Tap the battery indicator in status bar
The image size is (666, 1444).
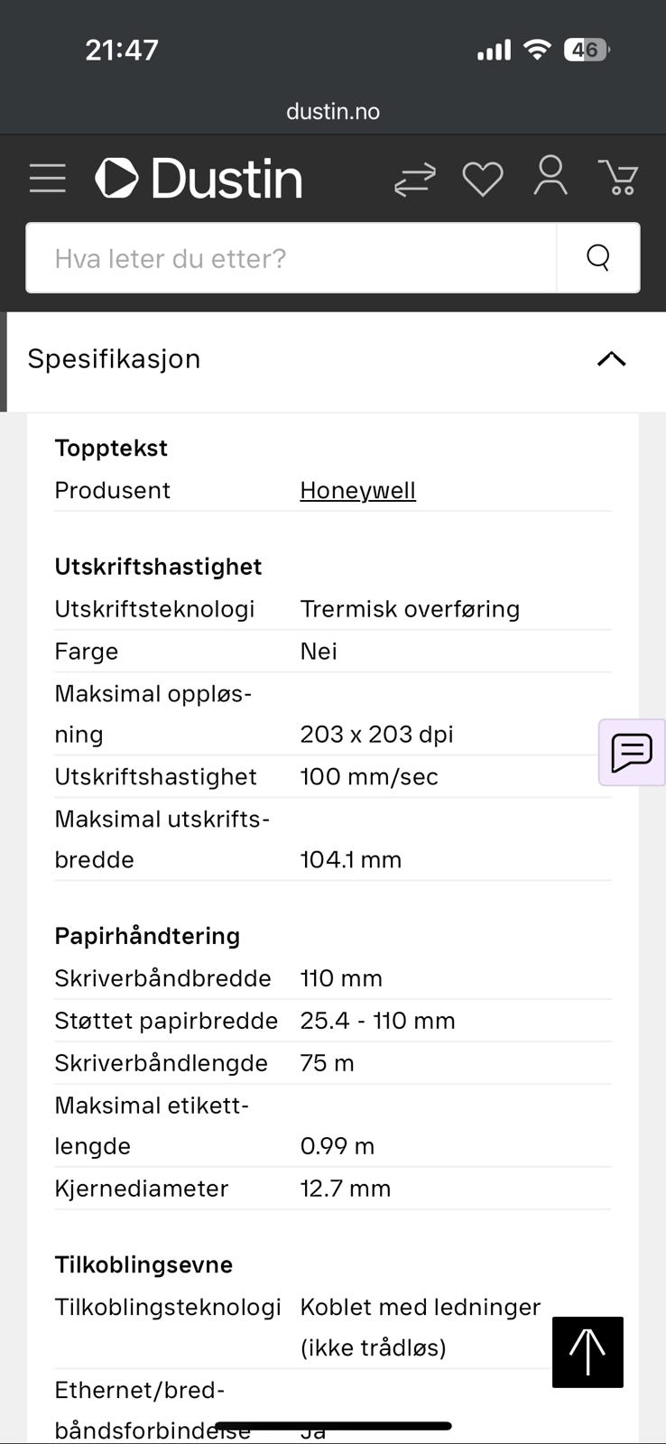coord(587,50)
